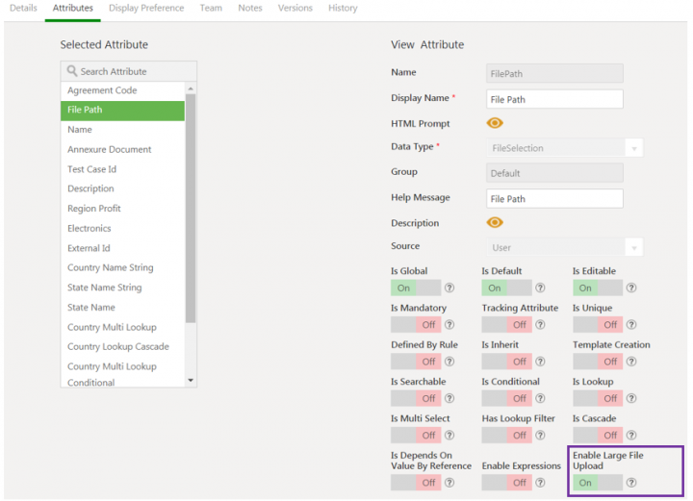Turn on the Is Searchable toggle

click(416, 398)
